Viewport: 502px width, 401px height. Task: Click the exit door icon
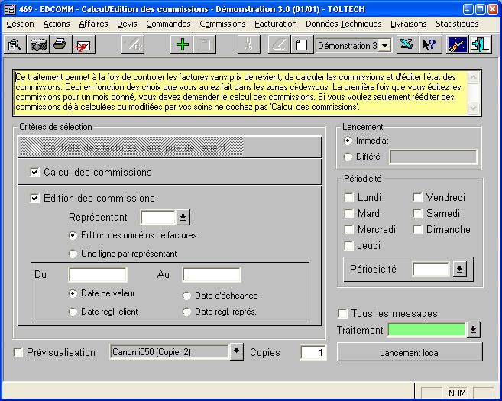point(481,45)
